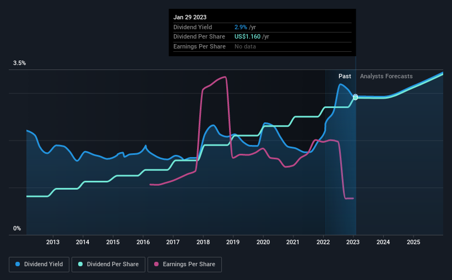Click the Jan 29 2023 tooltip date

pos(190,17)
